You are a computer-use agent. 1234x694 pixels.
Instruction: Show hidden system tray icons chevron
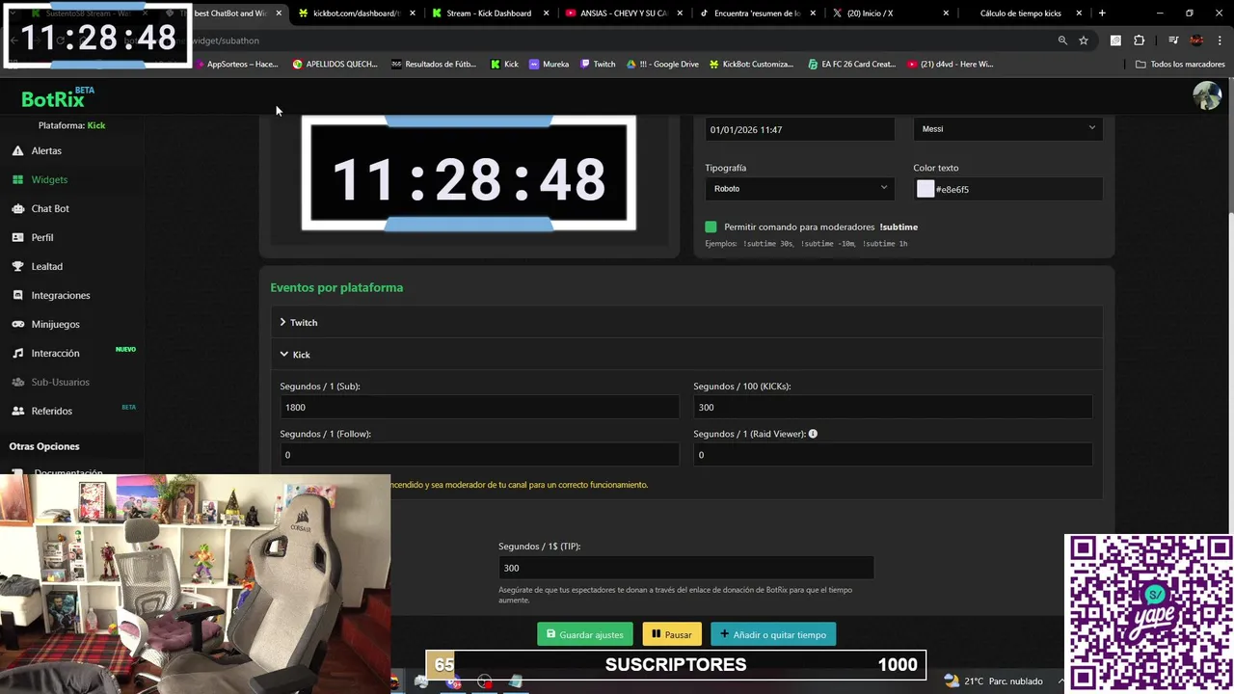point(1061,681)
